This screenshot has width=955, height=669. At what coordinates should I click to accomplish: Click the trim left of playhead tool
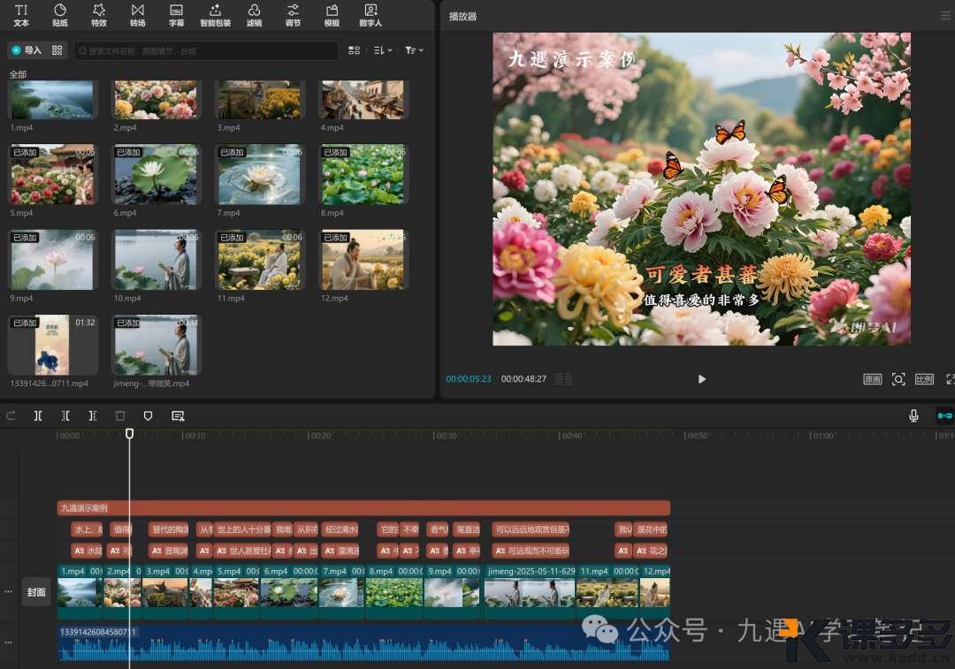[65, 415]
